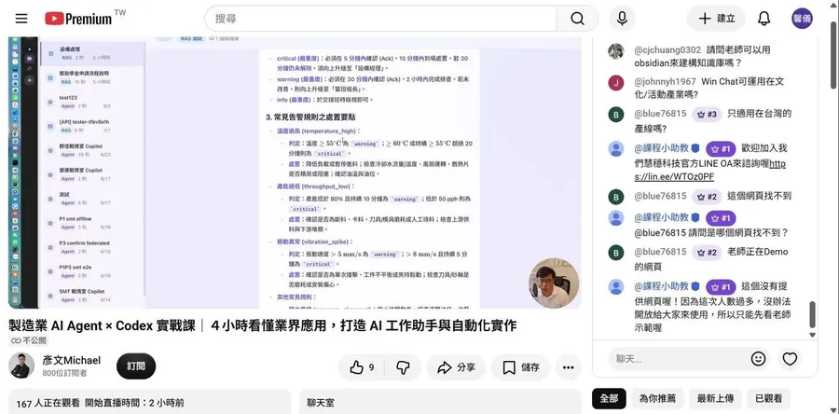Subscribe using the 訂閱 button

coord(136,366)
